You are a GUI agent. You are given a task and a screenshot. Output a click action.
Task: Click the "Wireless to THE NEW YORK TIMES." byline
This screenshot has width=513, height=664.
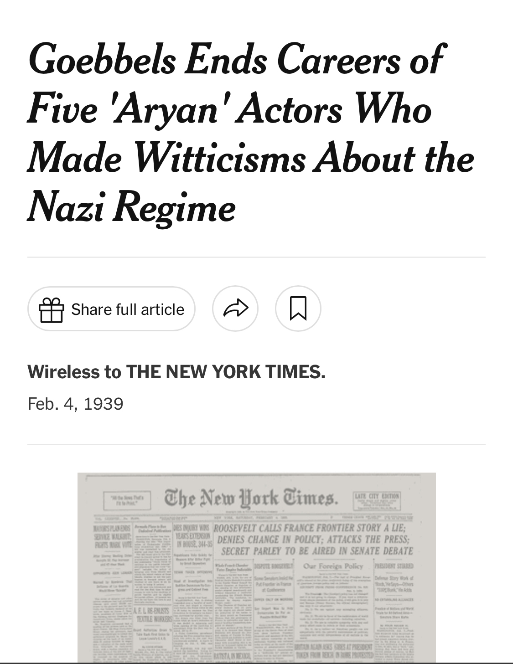click(x=176, y=372)
